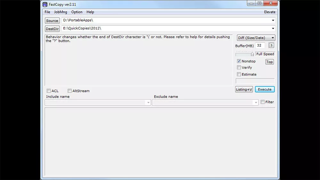Expand the Exclude name dropdown arrow
The image size is (320, 180).
[256, 102]
